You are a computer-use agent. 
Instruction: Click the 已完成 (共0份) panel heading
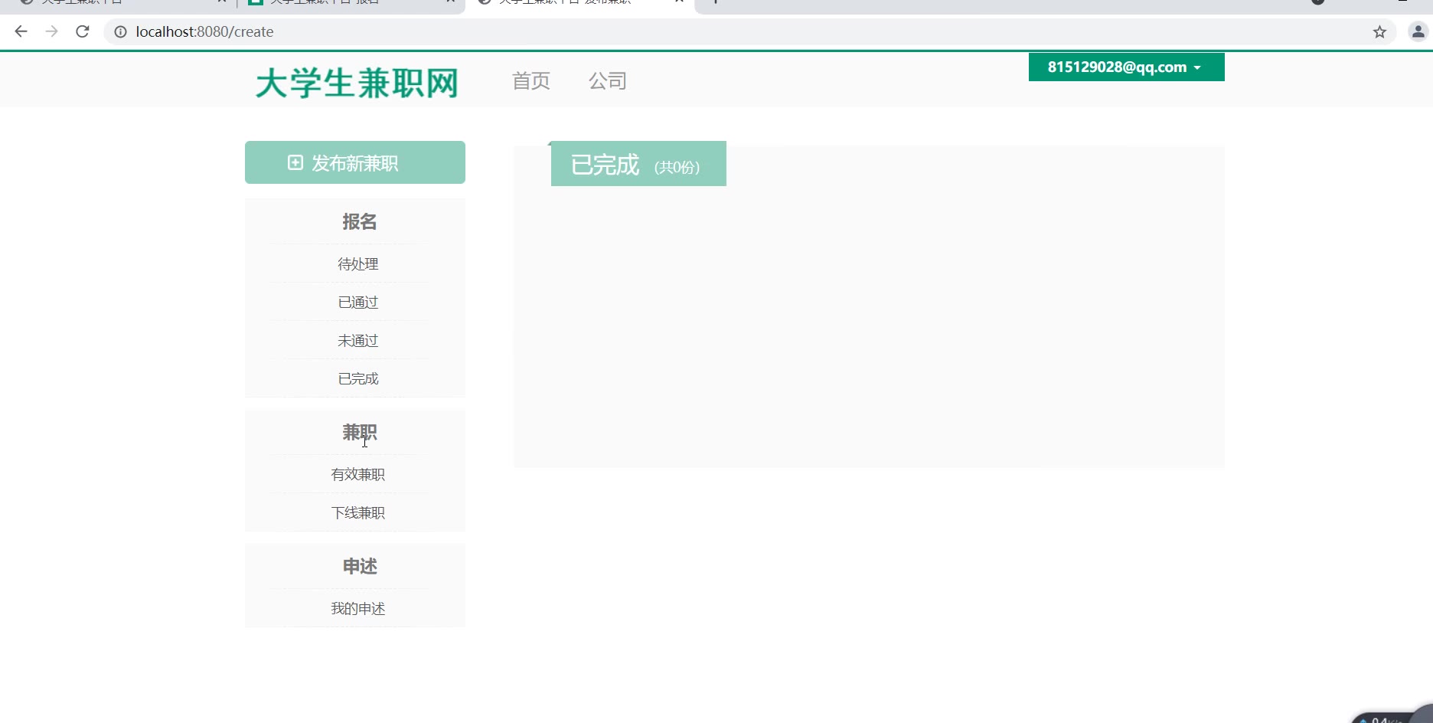638,163
